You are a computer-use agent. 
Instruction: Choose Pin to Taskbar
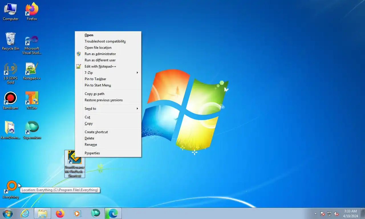(x=108, y=79)
